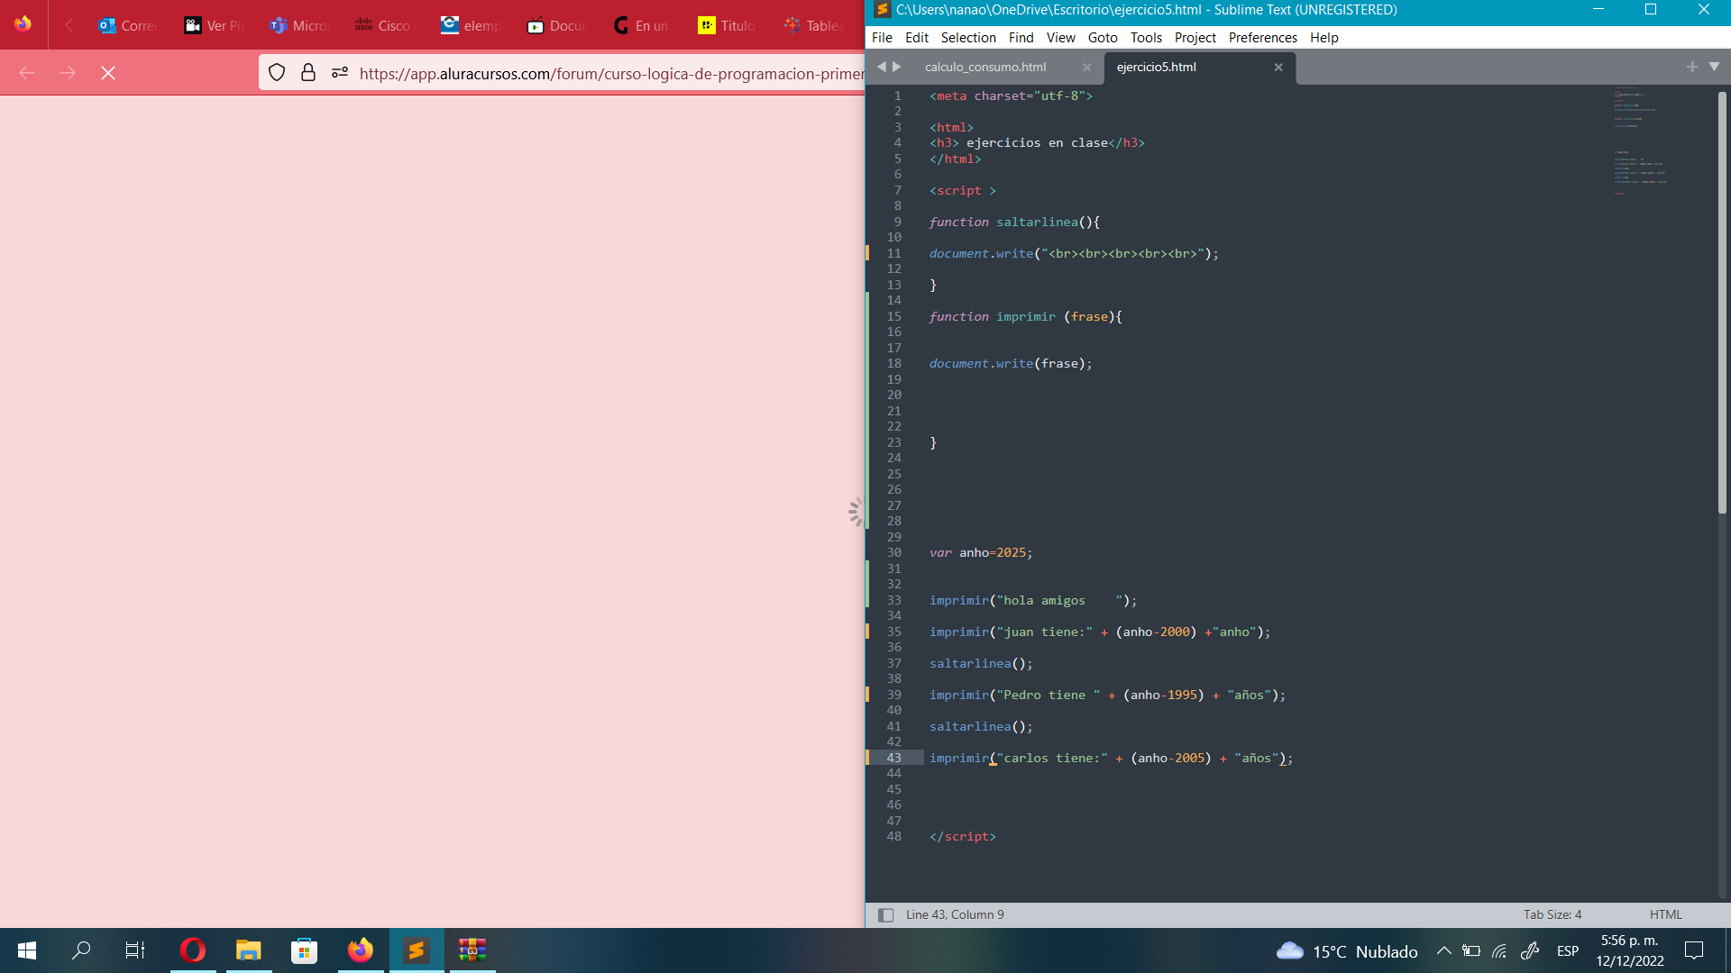Image resolution: width=1731 pixels, height=973 pixels.
Task: Click the aluracursos URL address field
Action: (611, 74)
